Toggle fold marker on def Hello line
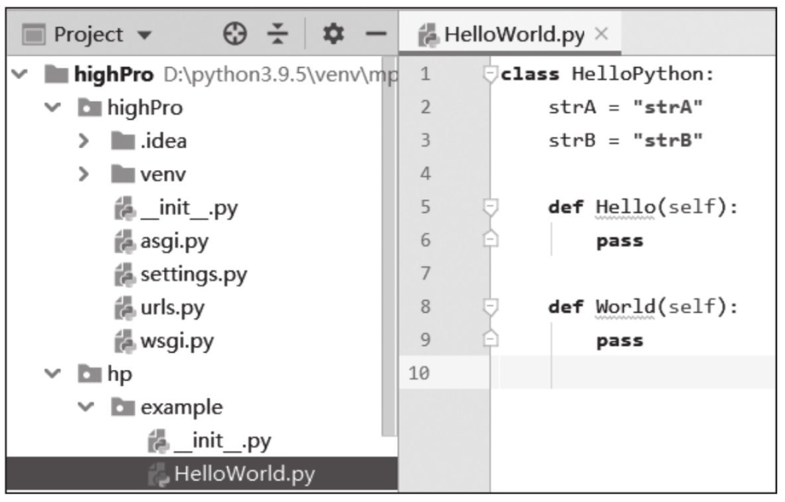 coord(491,207)
